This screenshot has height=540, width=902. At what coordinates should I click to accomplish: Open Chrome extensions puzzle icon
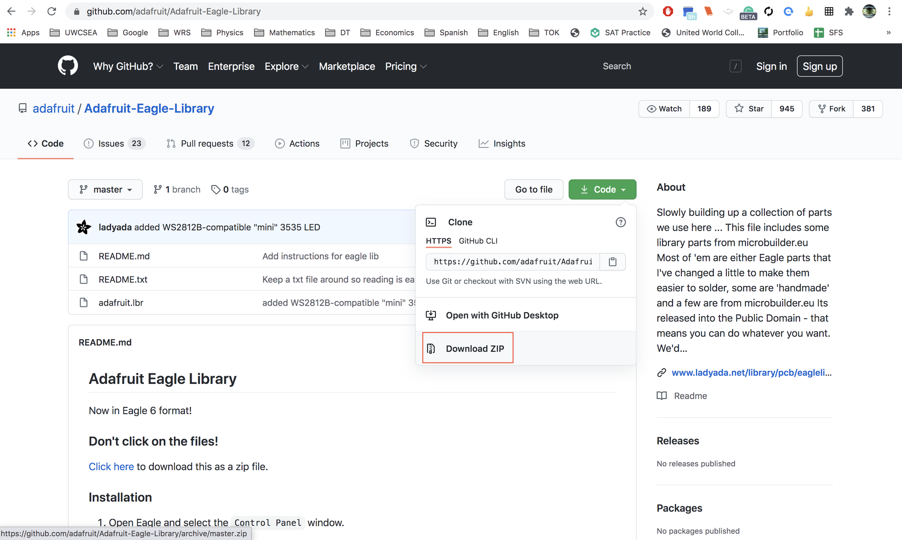(x=849, y=11)
